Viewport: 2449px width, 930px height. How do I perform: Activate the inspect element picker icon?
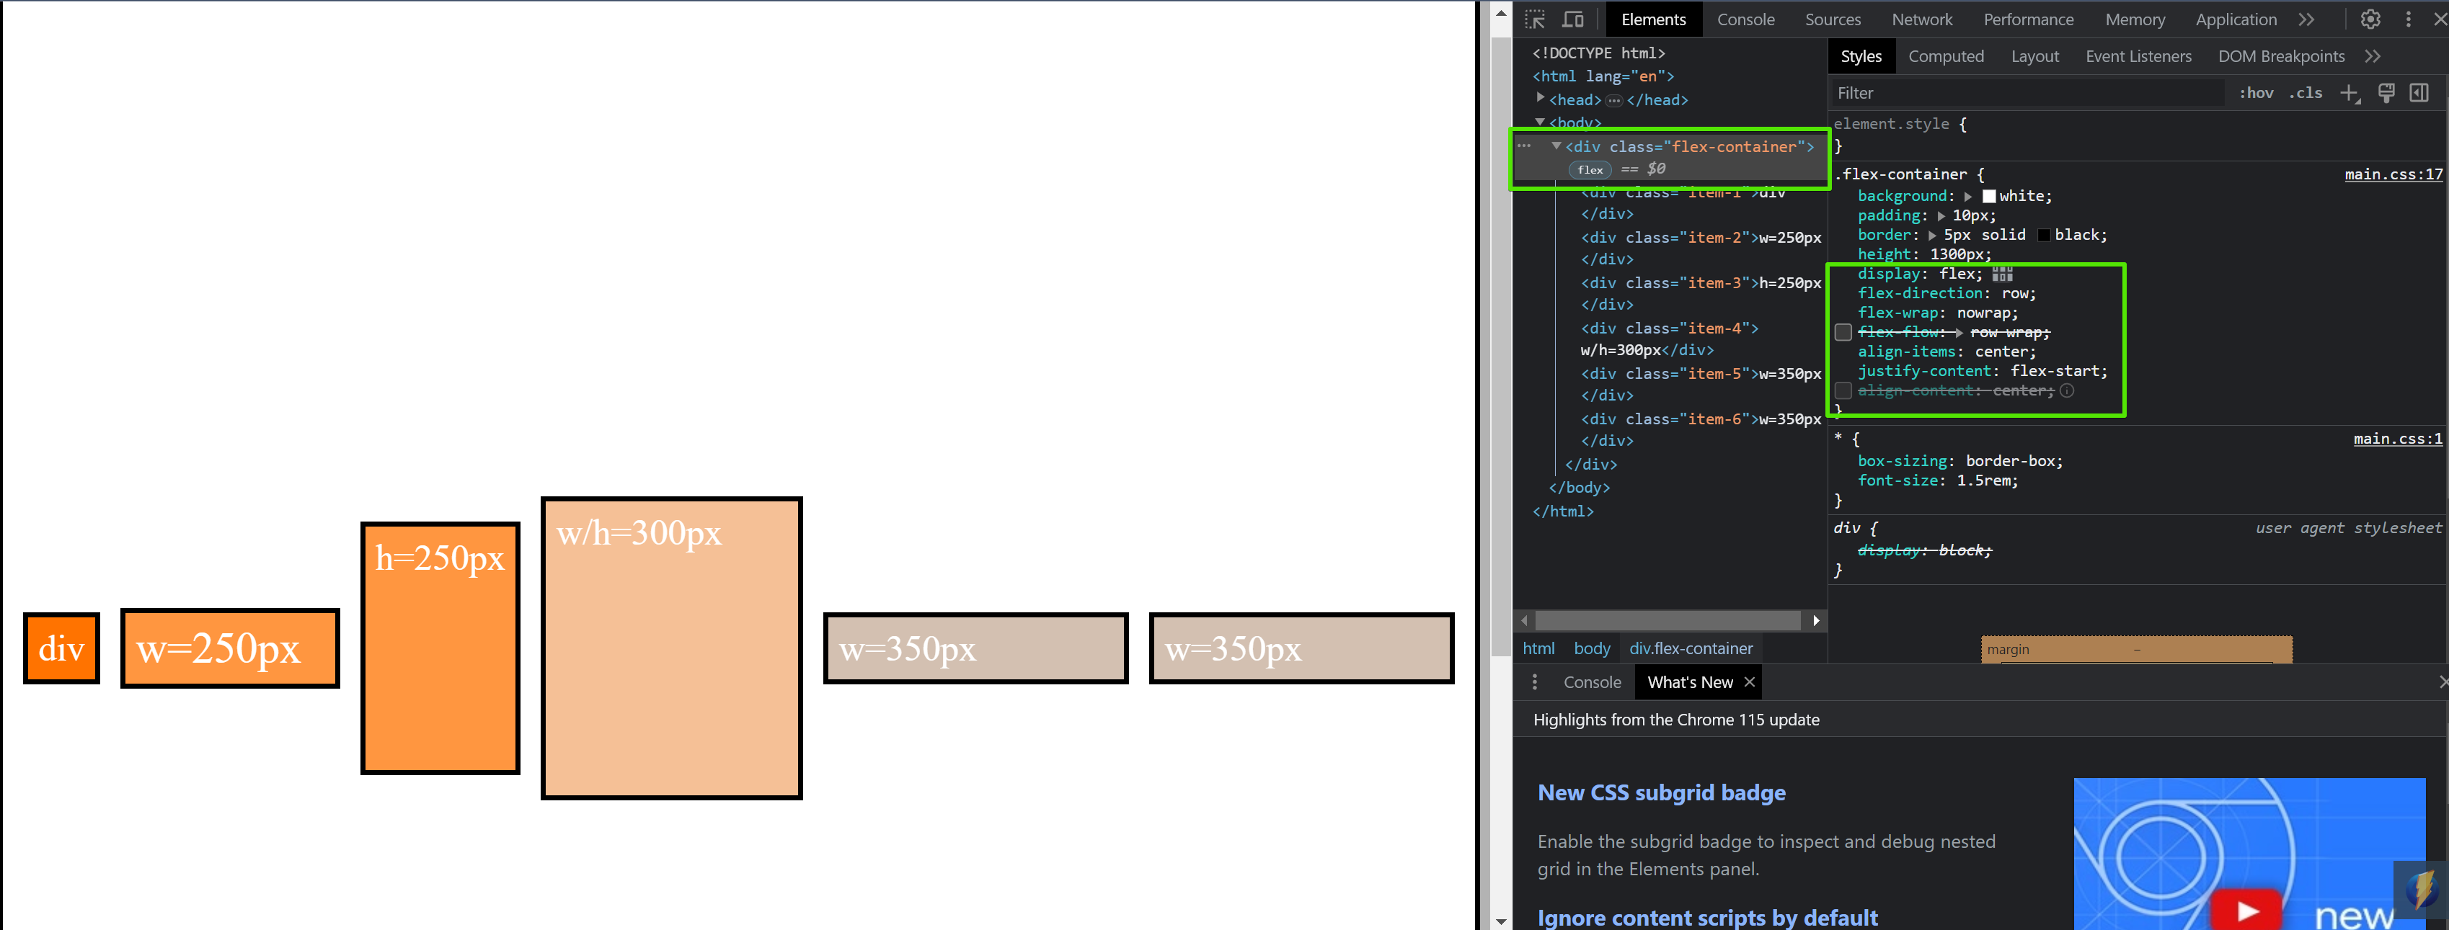click(x=1534, y=19)
